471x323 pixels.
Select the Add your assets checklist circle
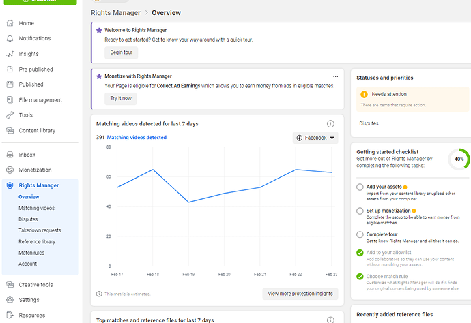click(x=360, y=187)
